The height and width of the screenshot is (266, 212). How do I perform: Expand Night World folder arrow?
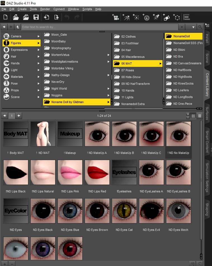pos(109,88)
